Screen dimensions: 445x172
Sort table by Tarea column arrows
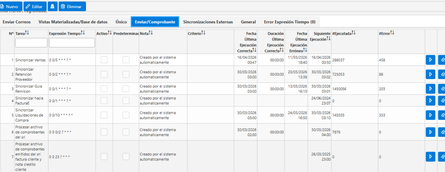point(27,33)
